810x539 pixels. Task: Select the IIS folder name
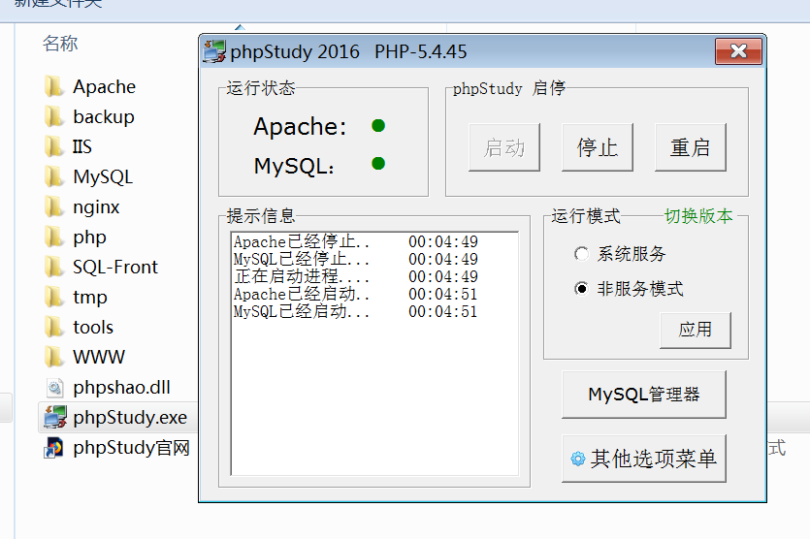coord(82,146)
